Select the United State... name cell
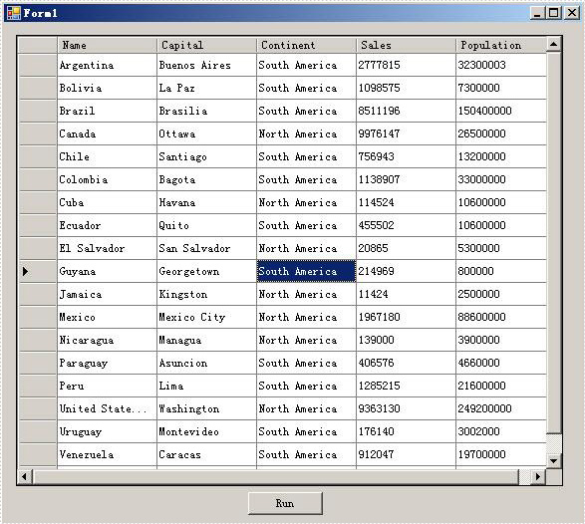The image size is (585, 524). click(107, 408)
